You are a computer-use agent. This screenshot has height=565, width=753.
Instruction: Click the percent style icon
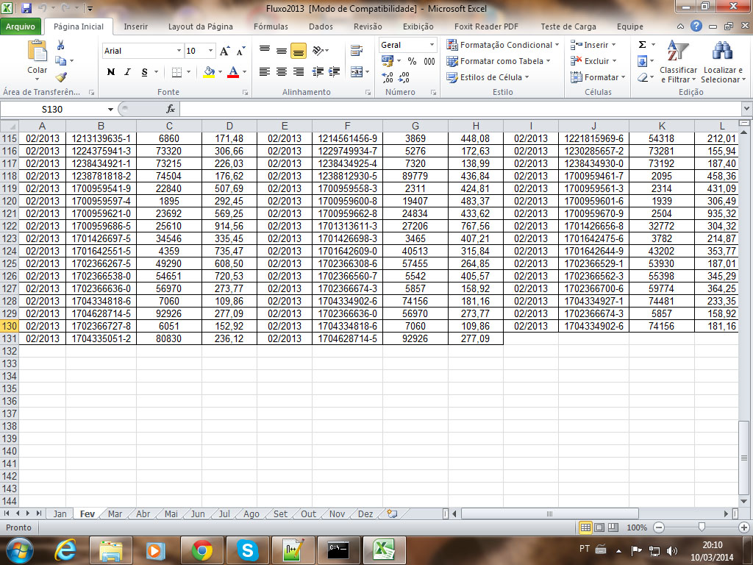coord(412,61)
